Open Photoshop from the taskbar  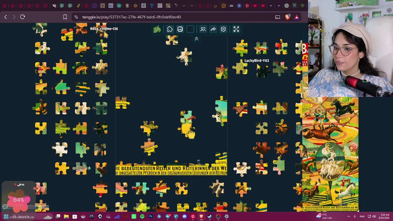(151, 217)
